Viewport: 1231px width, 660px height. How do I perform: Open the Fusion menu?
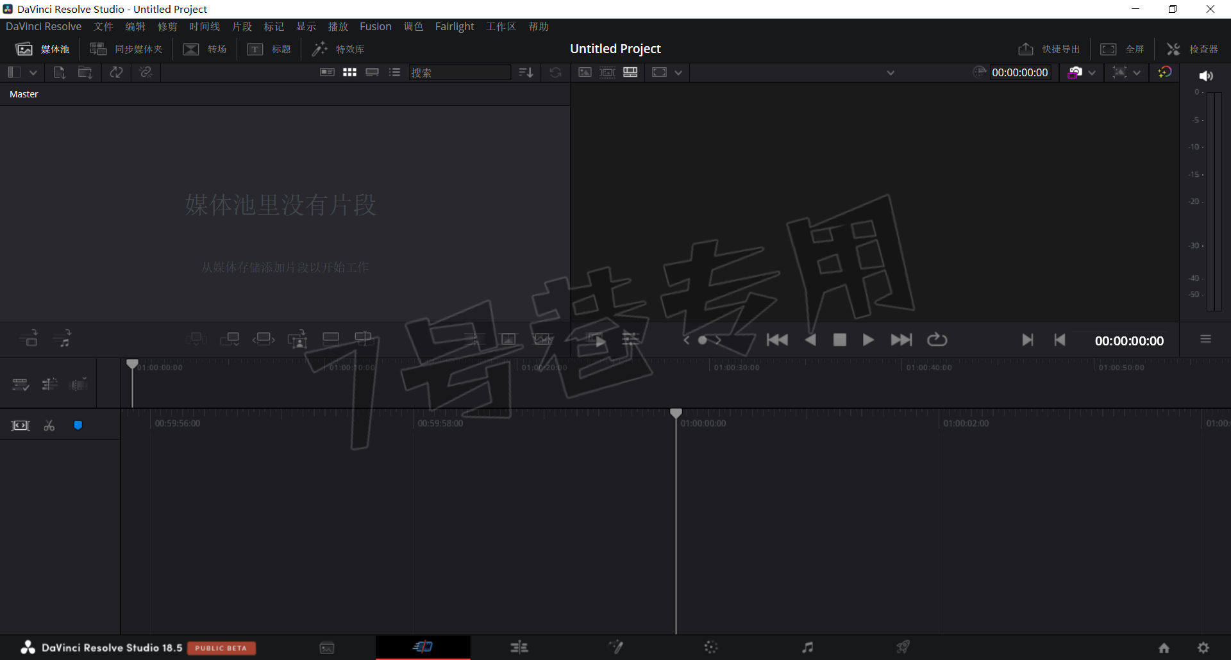click(x=376, y=26)
